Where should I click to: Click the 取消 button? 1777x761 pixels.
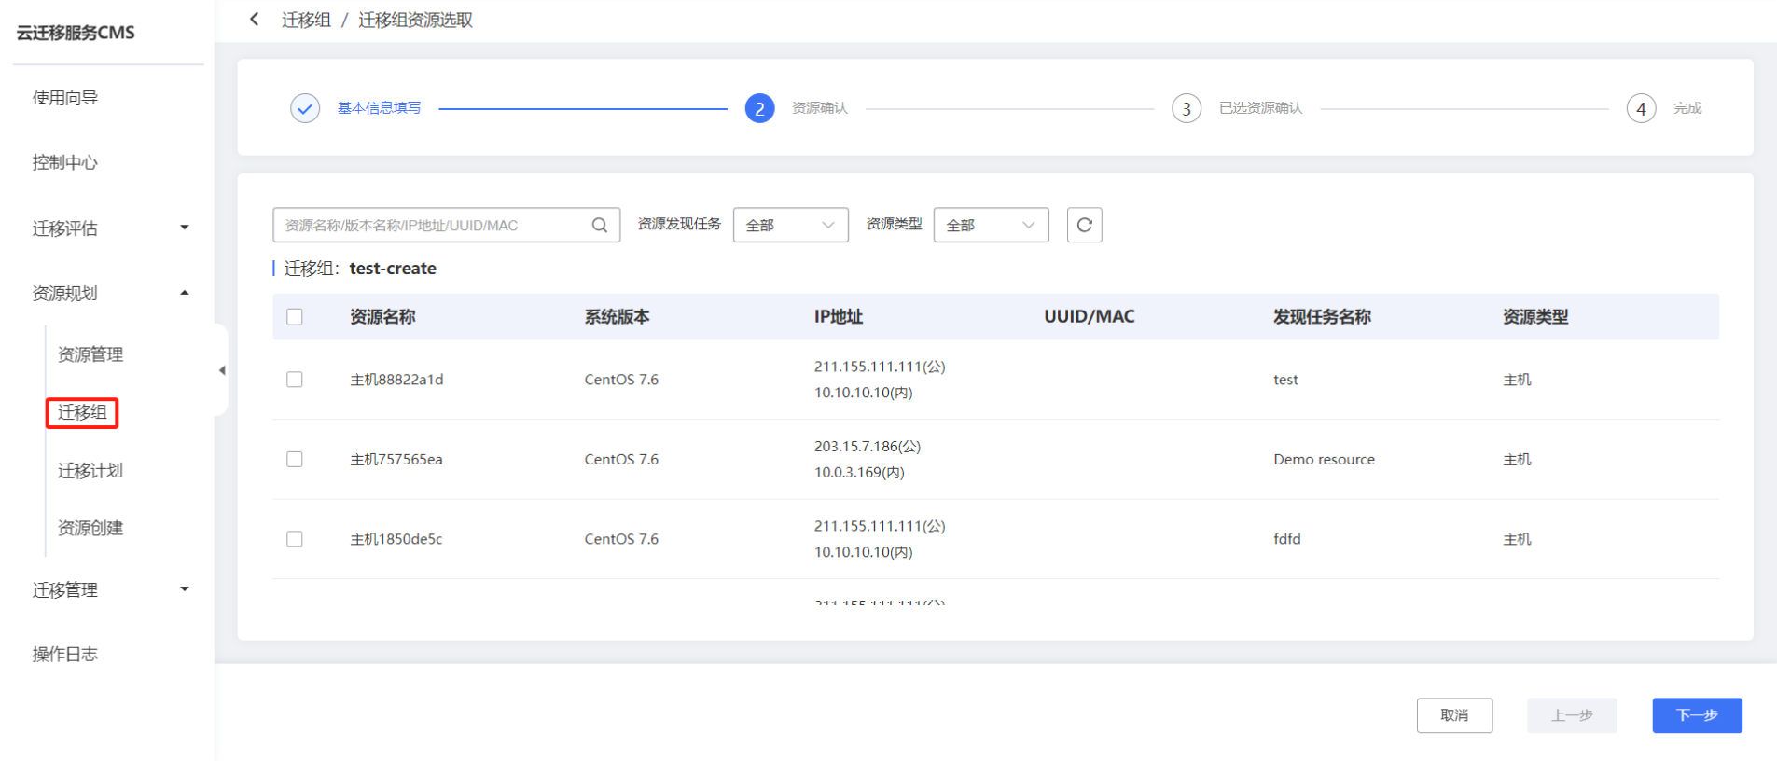pyautogui.click(x=1454, y=715)
